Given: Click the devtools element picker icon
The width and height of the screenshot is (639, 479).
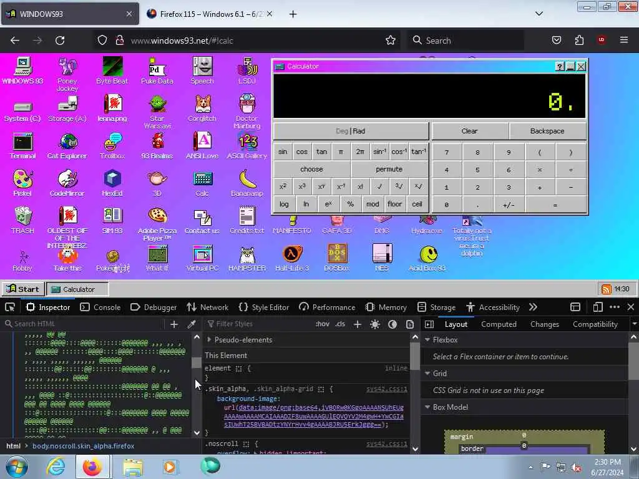Looking at the screenshot, I should (x=10, y=307).
